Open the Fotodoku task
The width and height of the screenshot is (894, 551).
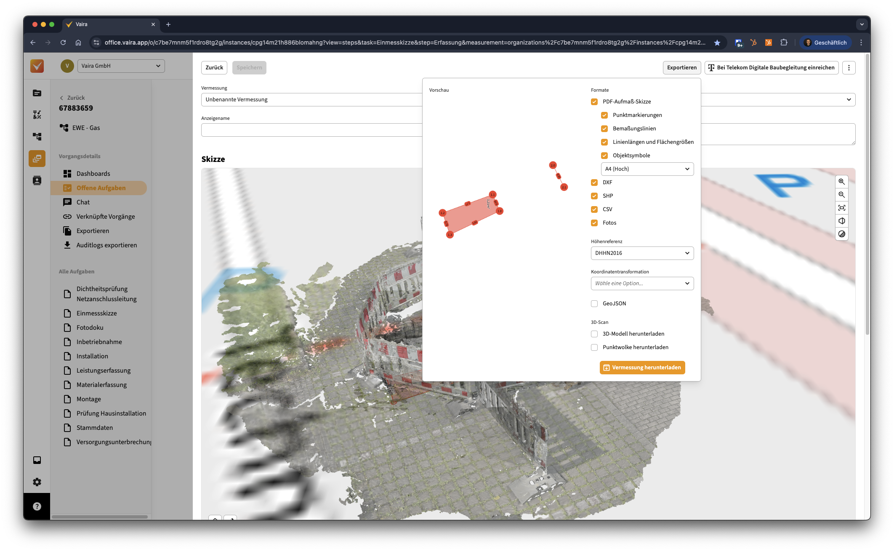coord(90,328)
